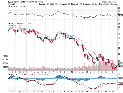The height and width of the screenshot is (93, 123).
Task: Click the blue line swatch beside MA(10)
Action: click(9, 25)
